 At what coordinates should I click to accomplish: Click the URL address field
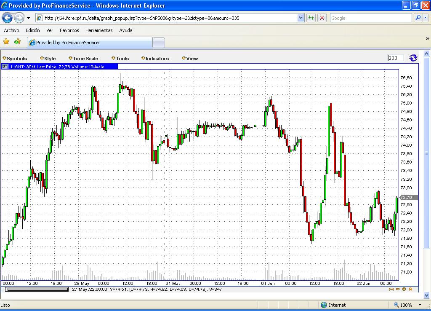pyautogui.click(x=170, y=18)
